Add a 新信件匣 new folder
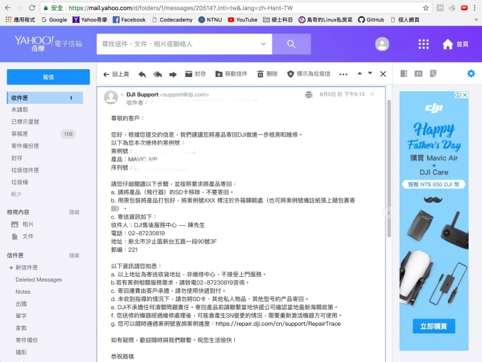 point(23,267)
